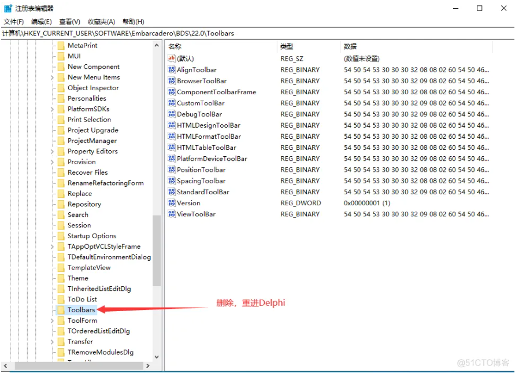515x373 pixels.
Task: Click the PlatformDeviceToolBar value icon
Action: coord(172,158)
